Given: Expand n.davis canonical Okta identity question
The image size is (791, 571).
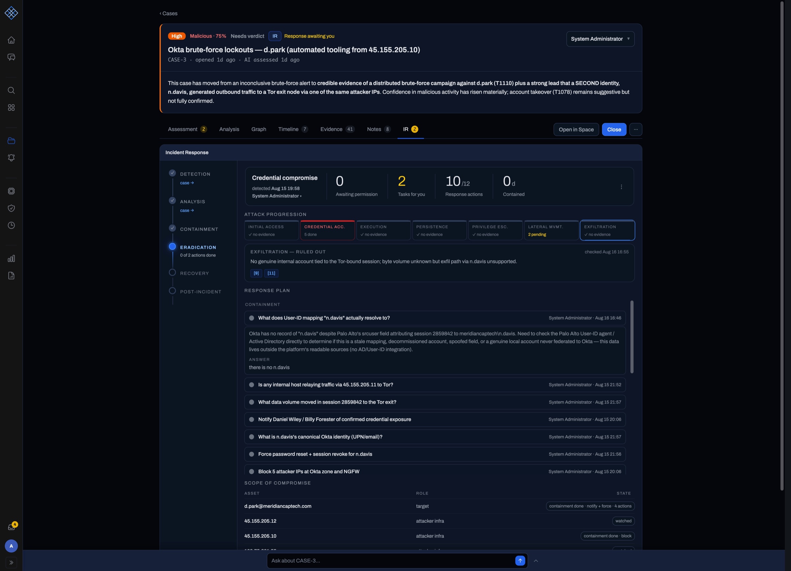Looking at the screenshot, I should (435, 437).
